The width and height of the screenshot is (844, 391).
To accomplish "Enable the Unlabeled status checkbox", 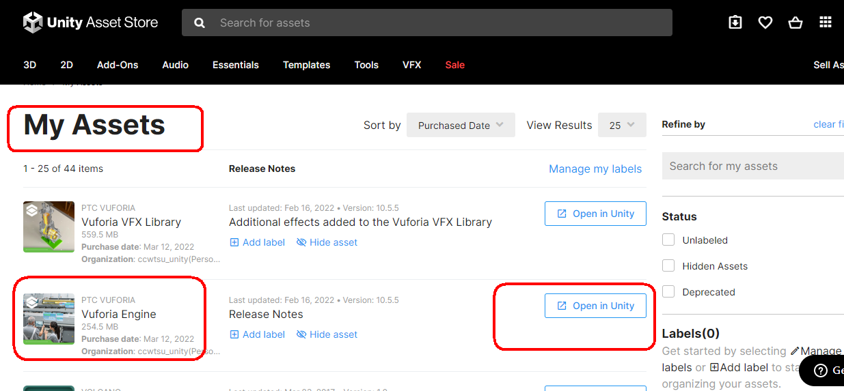I will 668,240.
